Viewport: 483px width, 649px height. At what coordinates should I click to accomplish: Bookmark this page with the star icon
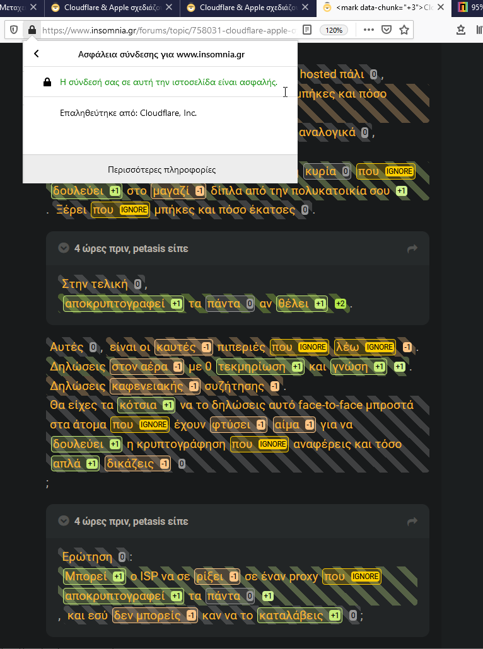pyautogui.click(x=404, y=30)
